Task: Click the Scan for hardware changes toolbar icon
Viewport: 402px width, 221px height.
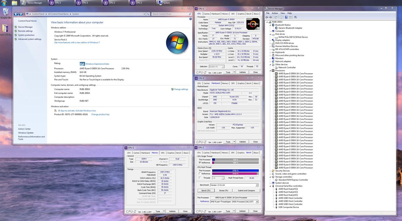Action: (295, 17)
